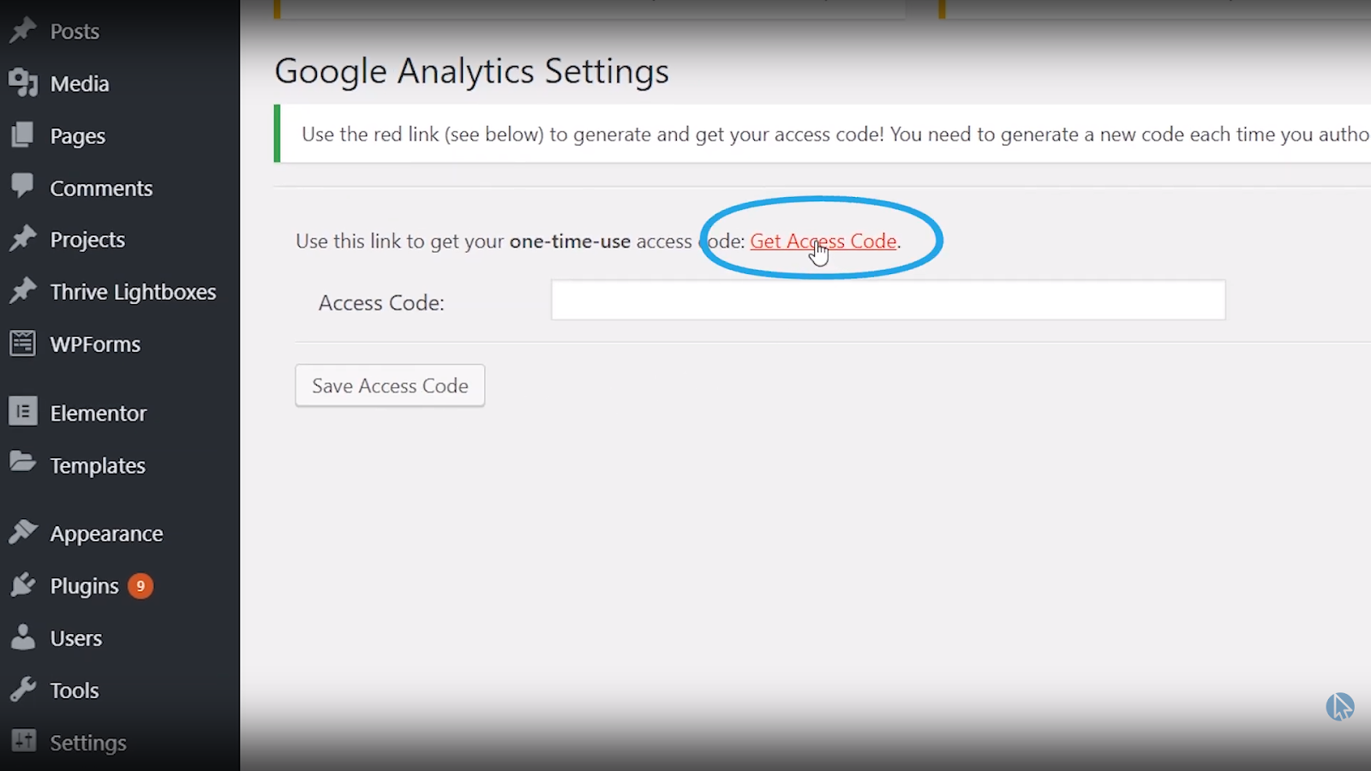The height and width of the screenshot is (771, 1371).
Task: Navigate to Thrive Lightboxes
Action: [133, 292]
